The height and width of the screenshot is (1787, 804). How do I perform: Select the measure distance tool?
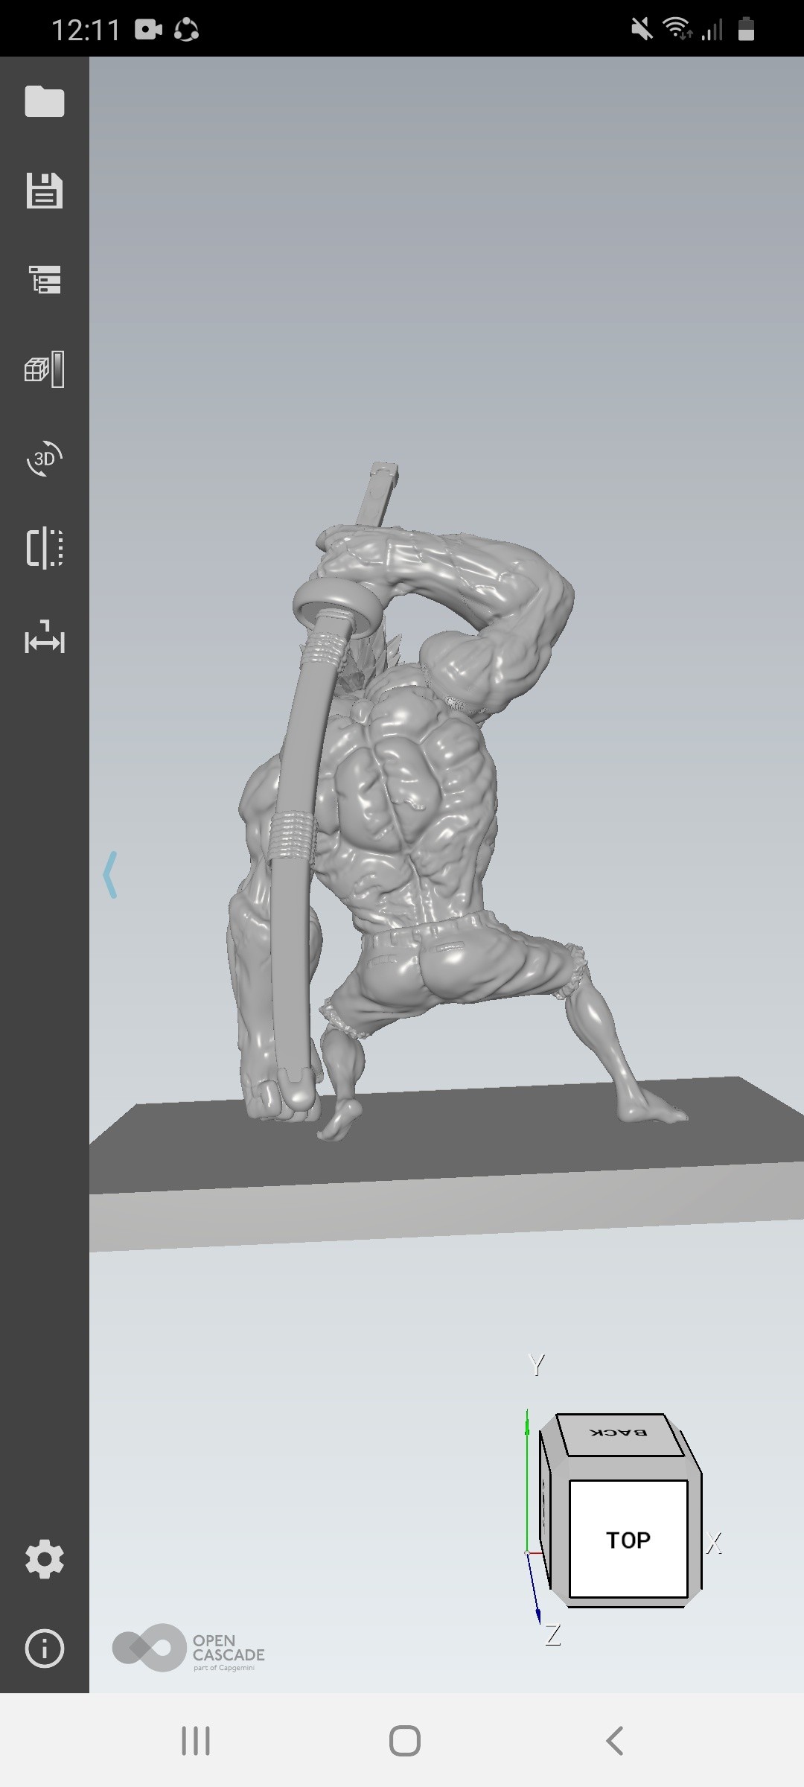point(45,637)
